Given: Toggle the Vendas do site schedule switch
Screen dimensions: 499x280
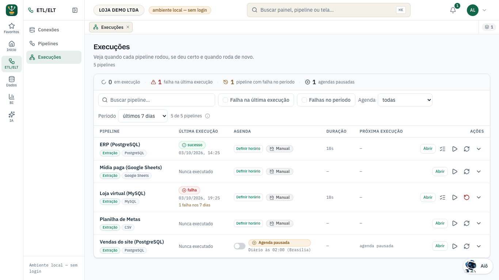Looking at the screenshot, I should coord(240,246).
